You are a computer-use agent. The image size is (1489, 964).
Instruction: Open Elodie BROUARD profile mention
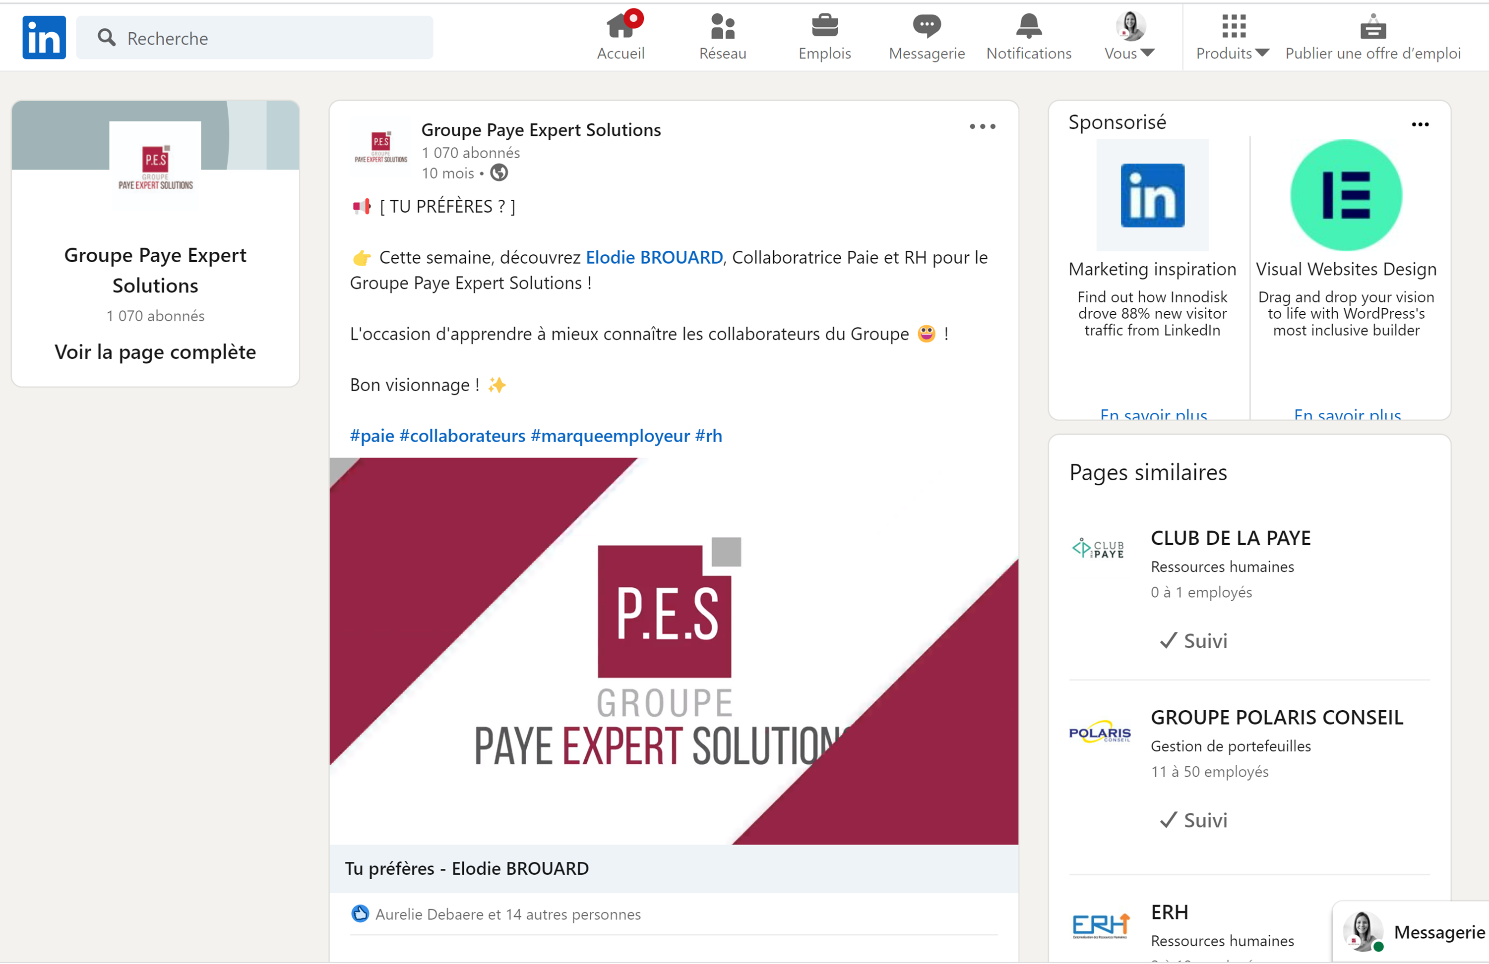coord(654,257)
